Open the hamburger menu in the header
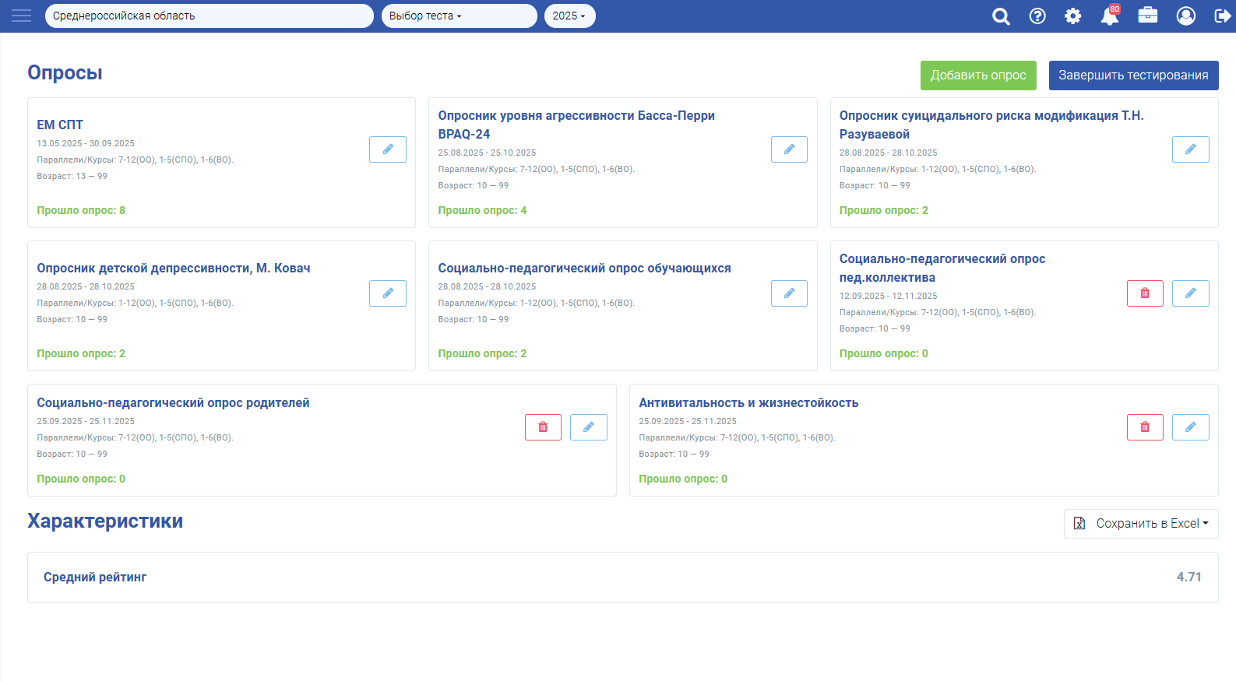 (21, 16)
